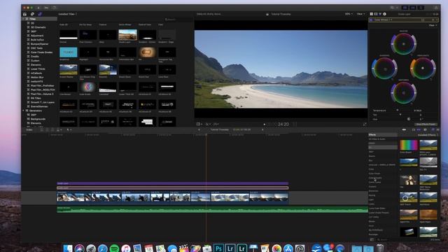Open Final Cut Pro in the Dock

pyautogui.click(x=183, y=248)
